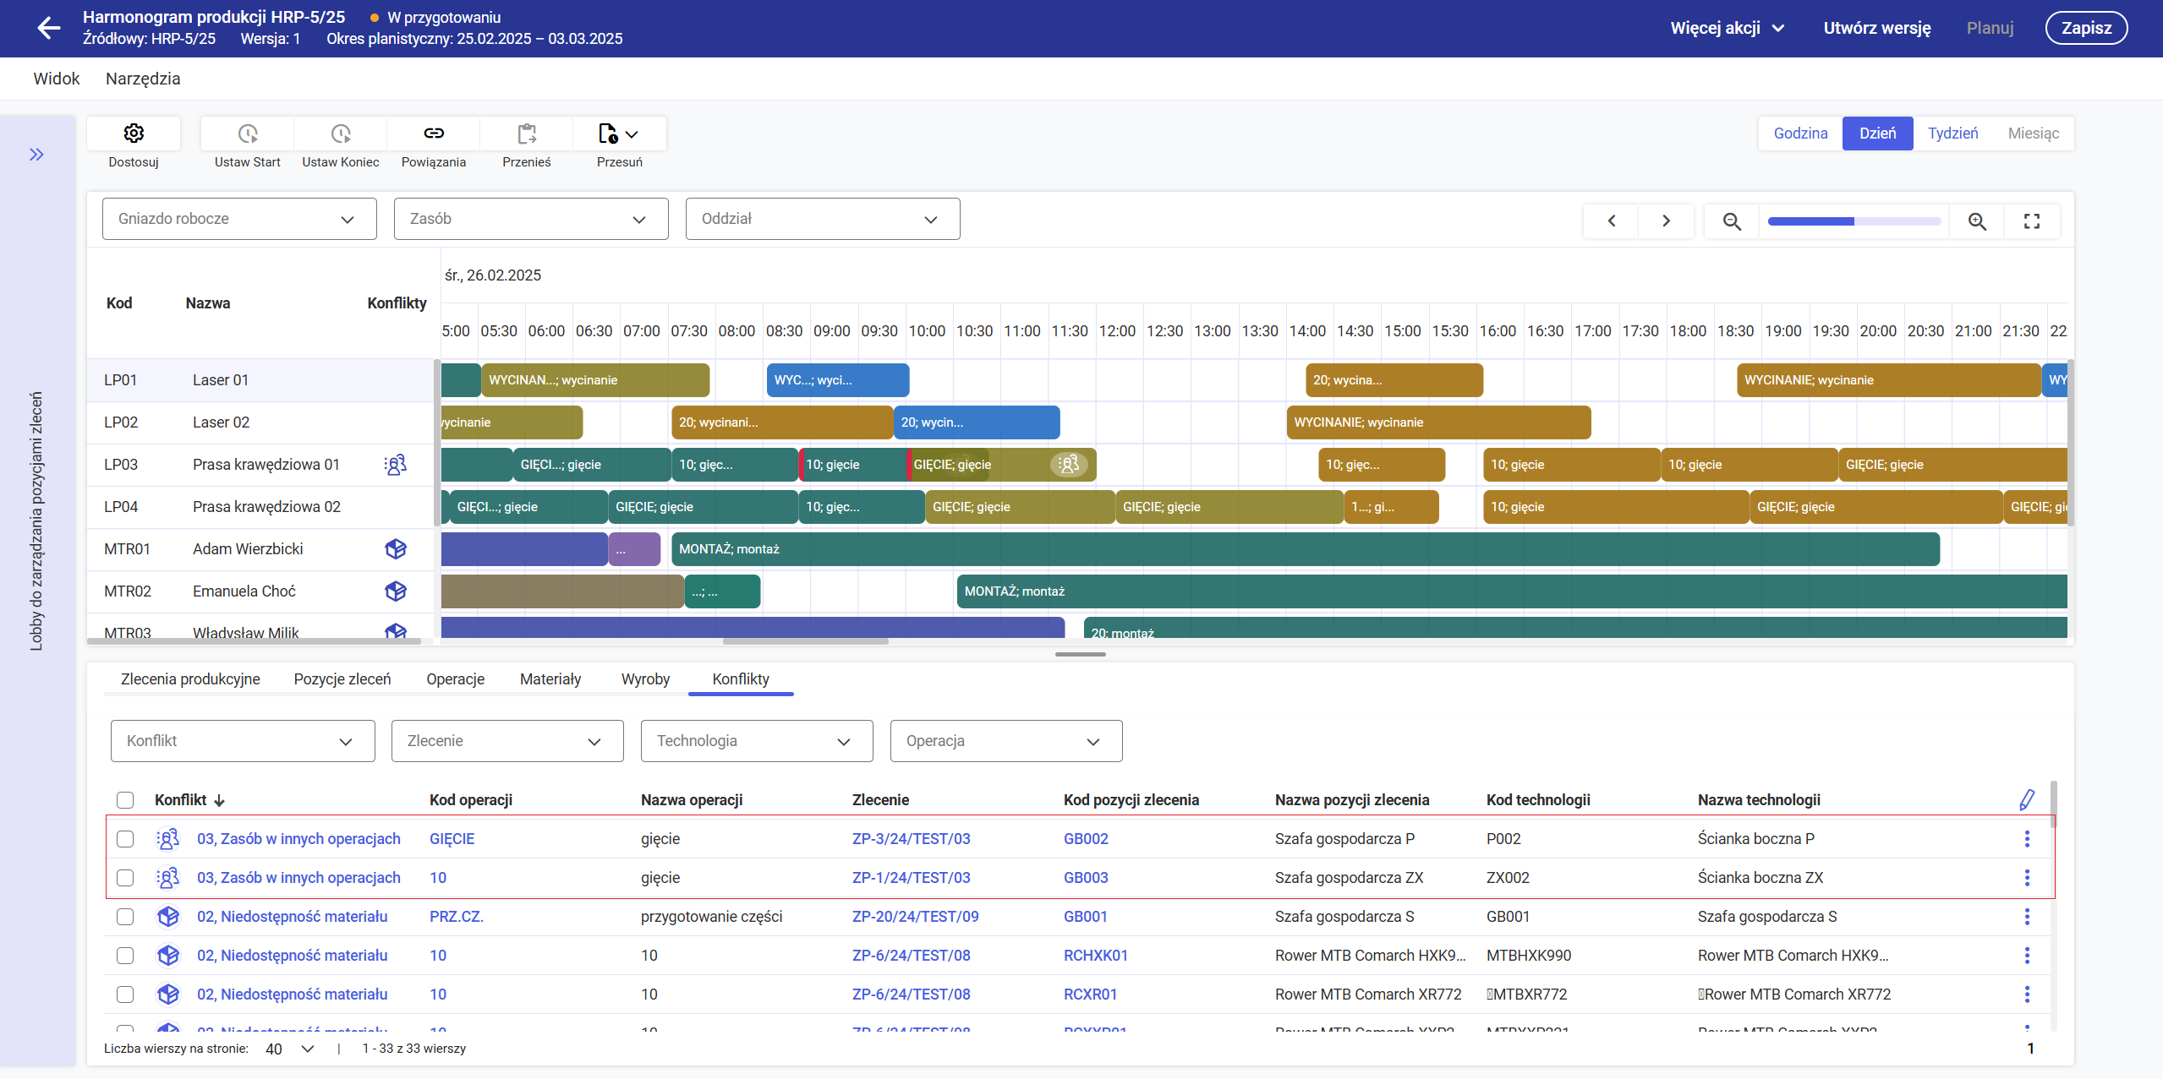2163x1079 pixels.
Task: Open the Widok menu
Action: (57, 79)
